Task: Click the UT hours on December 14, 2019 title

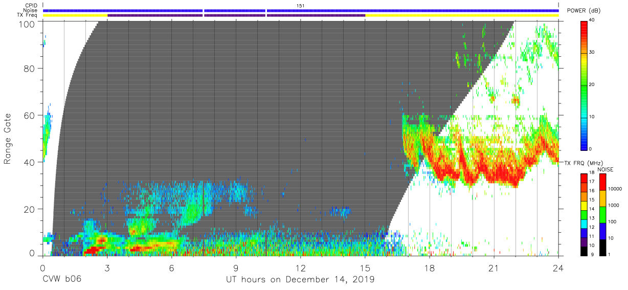Action: click(300, 280)
